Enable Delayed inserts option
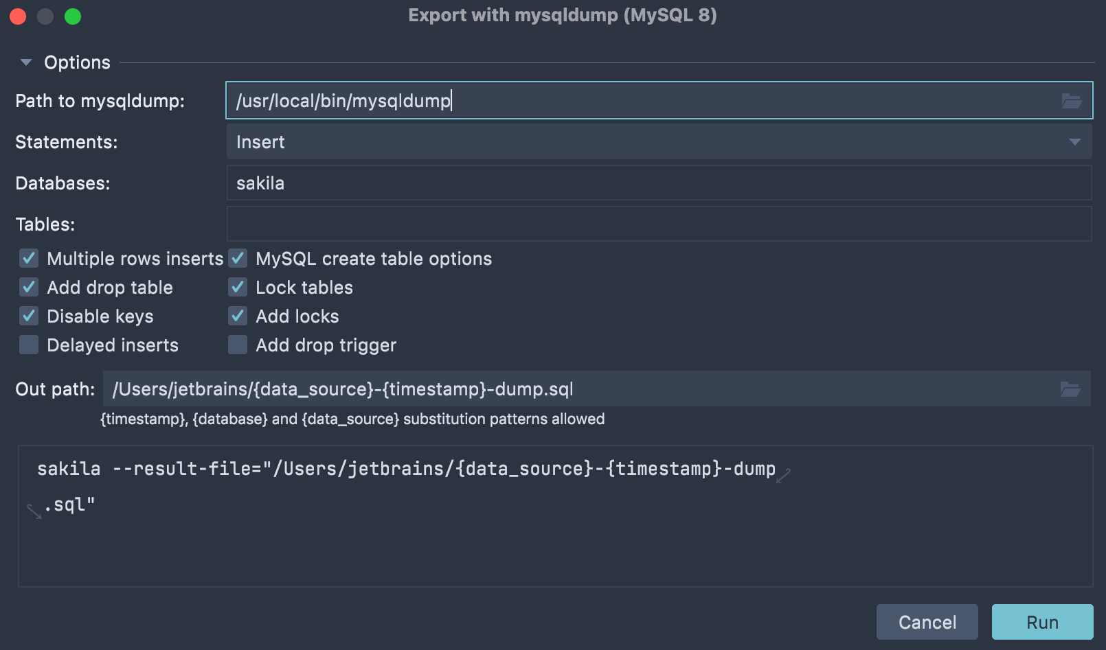The width and height of the screenshot is (1106, 650). click(x=29, y=345)
